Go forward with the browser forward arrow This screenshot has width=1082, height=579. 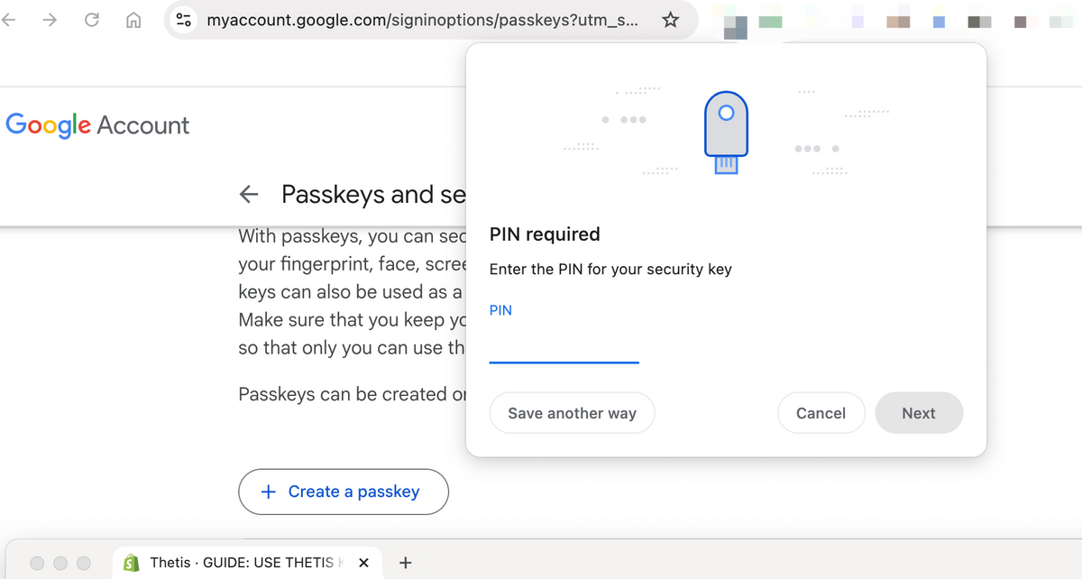tap(50, 20)
